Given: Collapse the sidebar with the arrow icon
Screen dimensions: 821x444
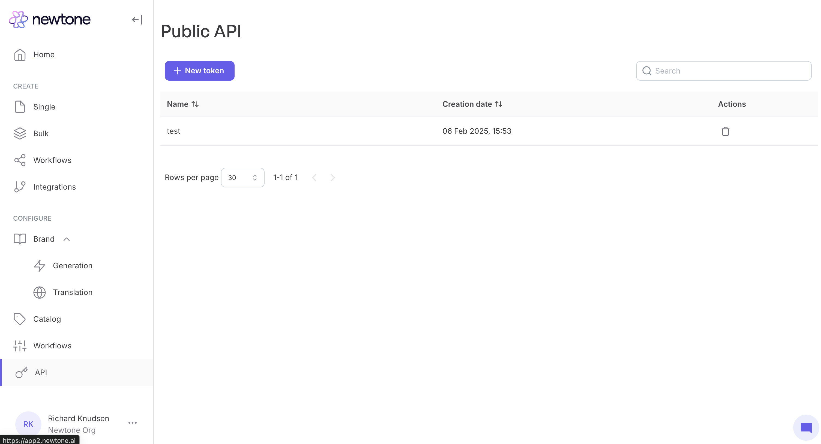Looking at the screenshot, I should 137,20.
